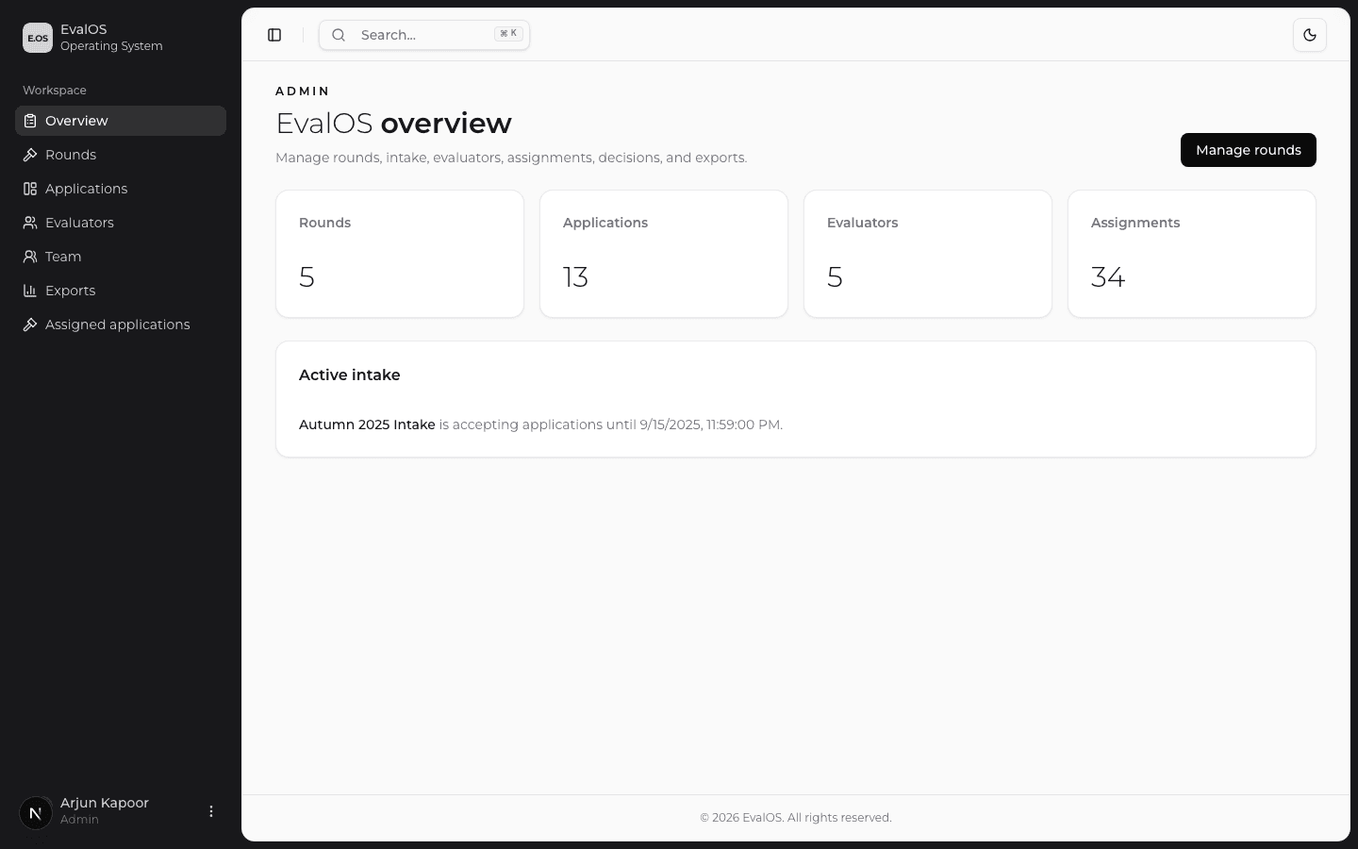
Task: Open the Team page
Action: click(121, 257)
